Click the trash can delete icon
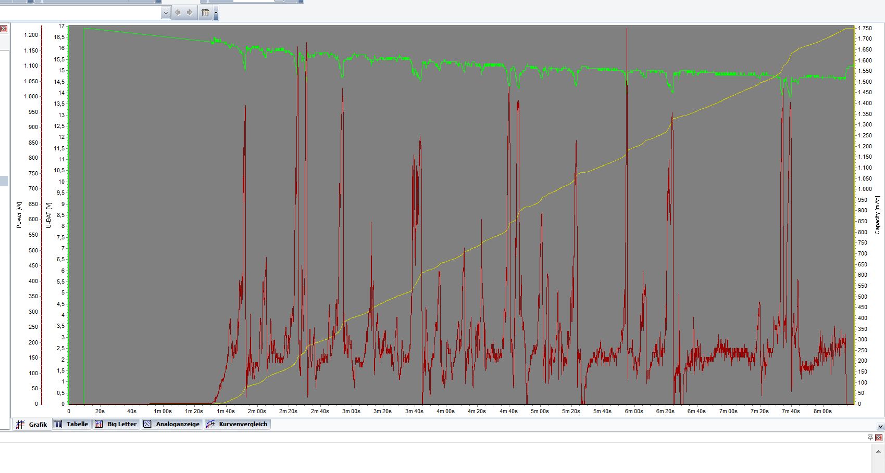The image size is (885, 473). point(205,12)
